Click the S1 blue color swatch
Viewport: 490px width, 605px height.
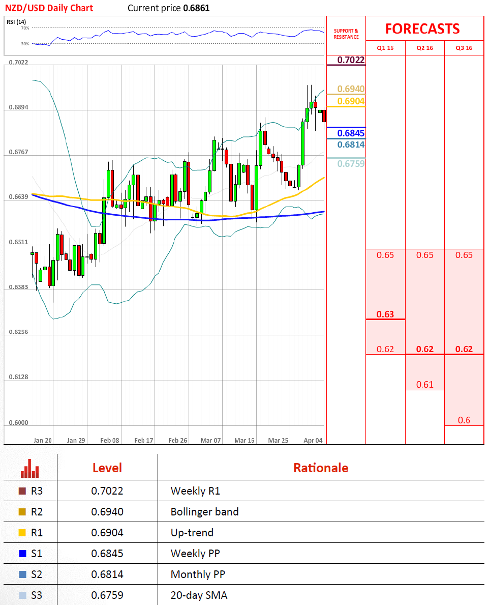[22, 553]
